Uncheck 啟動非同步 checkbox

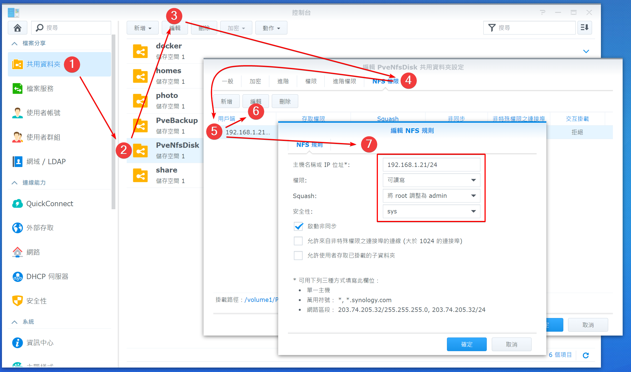coord(298,226)
